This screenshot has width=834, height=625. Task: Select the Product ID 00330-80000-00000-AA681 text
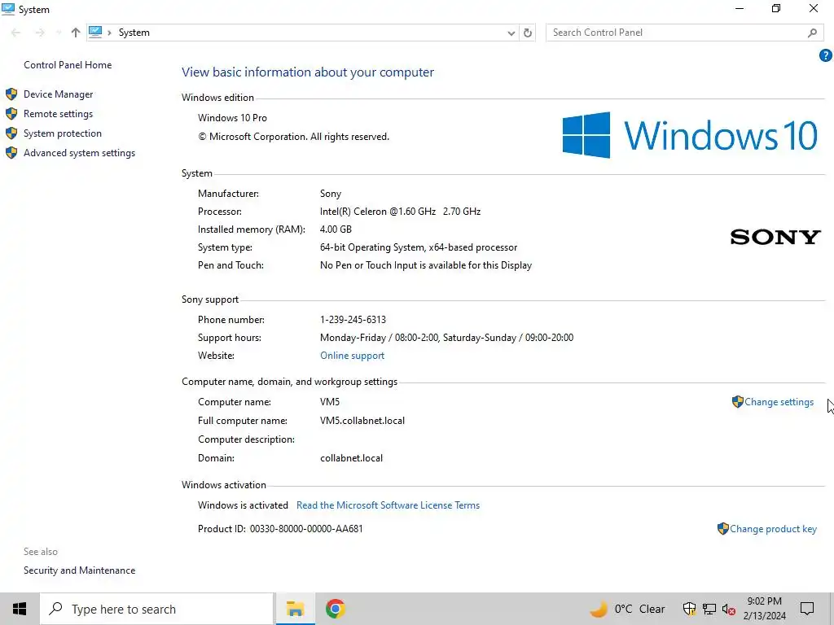pos(306,529)
